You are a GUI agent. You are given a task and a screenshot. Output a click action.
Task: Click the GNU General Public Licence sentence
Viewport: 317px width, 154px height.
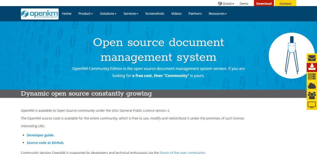pos(95,111)
